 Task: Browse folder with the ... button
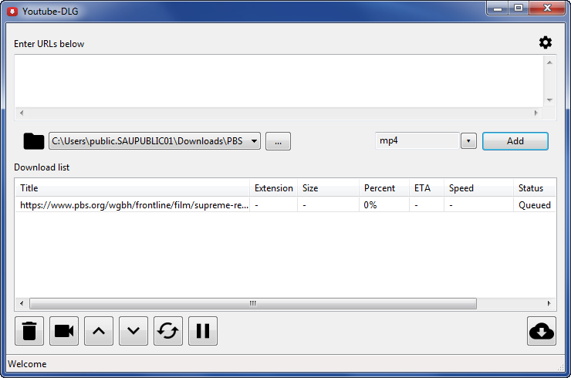tap(279, 141)
